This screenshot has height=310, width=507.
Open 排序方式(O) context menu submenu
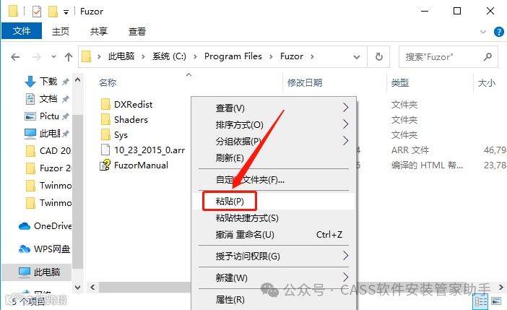274,124
